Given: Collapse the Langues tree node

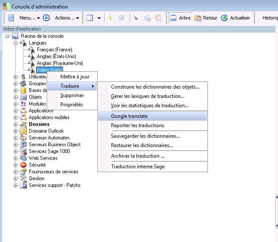Looking at the screenshot, I should pyautogui.click(x=15, y=43).
